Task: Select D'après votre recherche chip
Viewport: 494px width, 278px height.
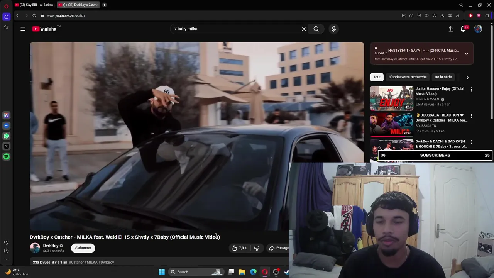Action: pos(408,77)
